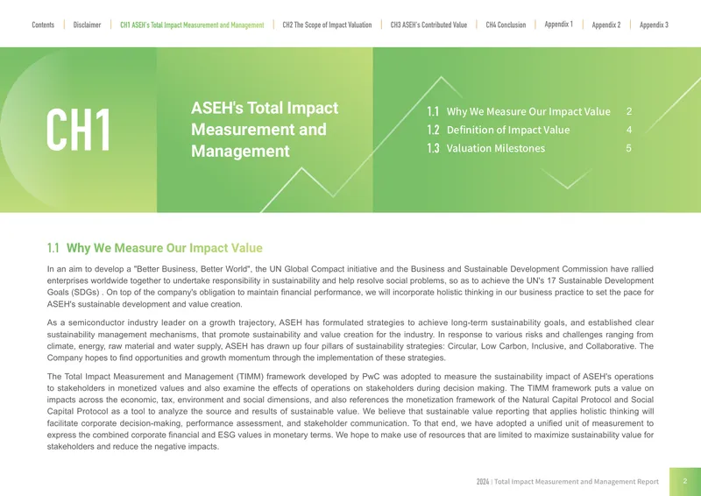Open section 1.2 Definition of Impact Value
The height and width of the screenshot is (496, 701).
pos(499,130)
